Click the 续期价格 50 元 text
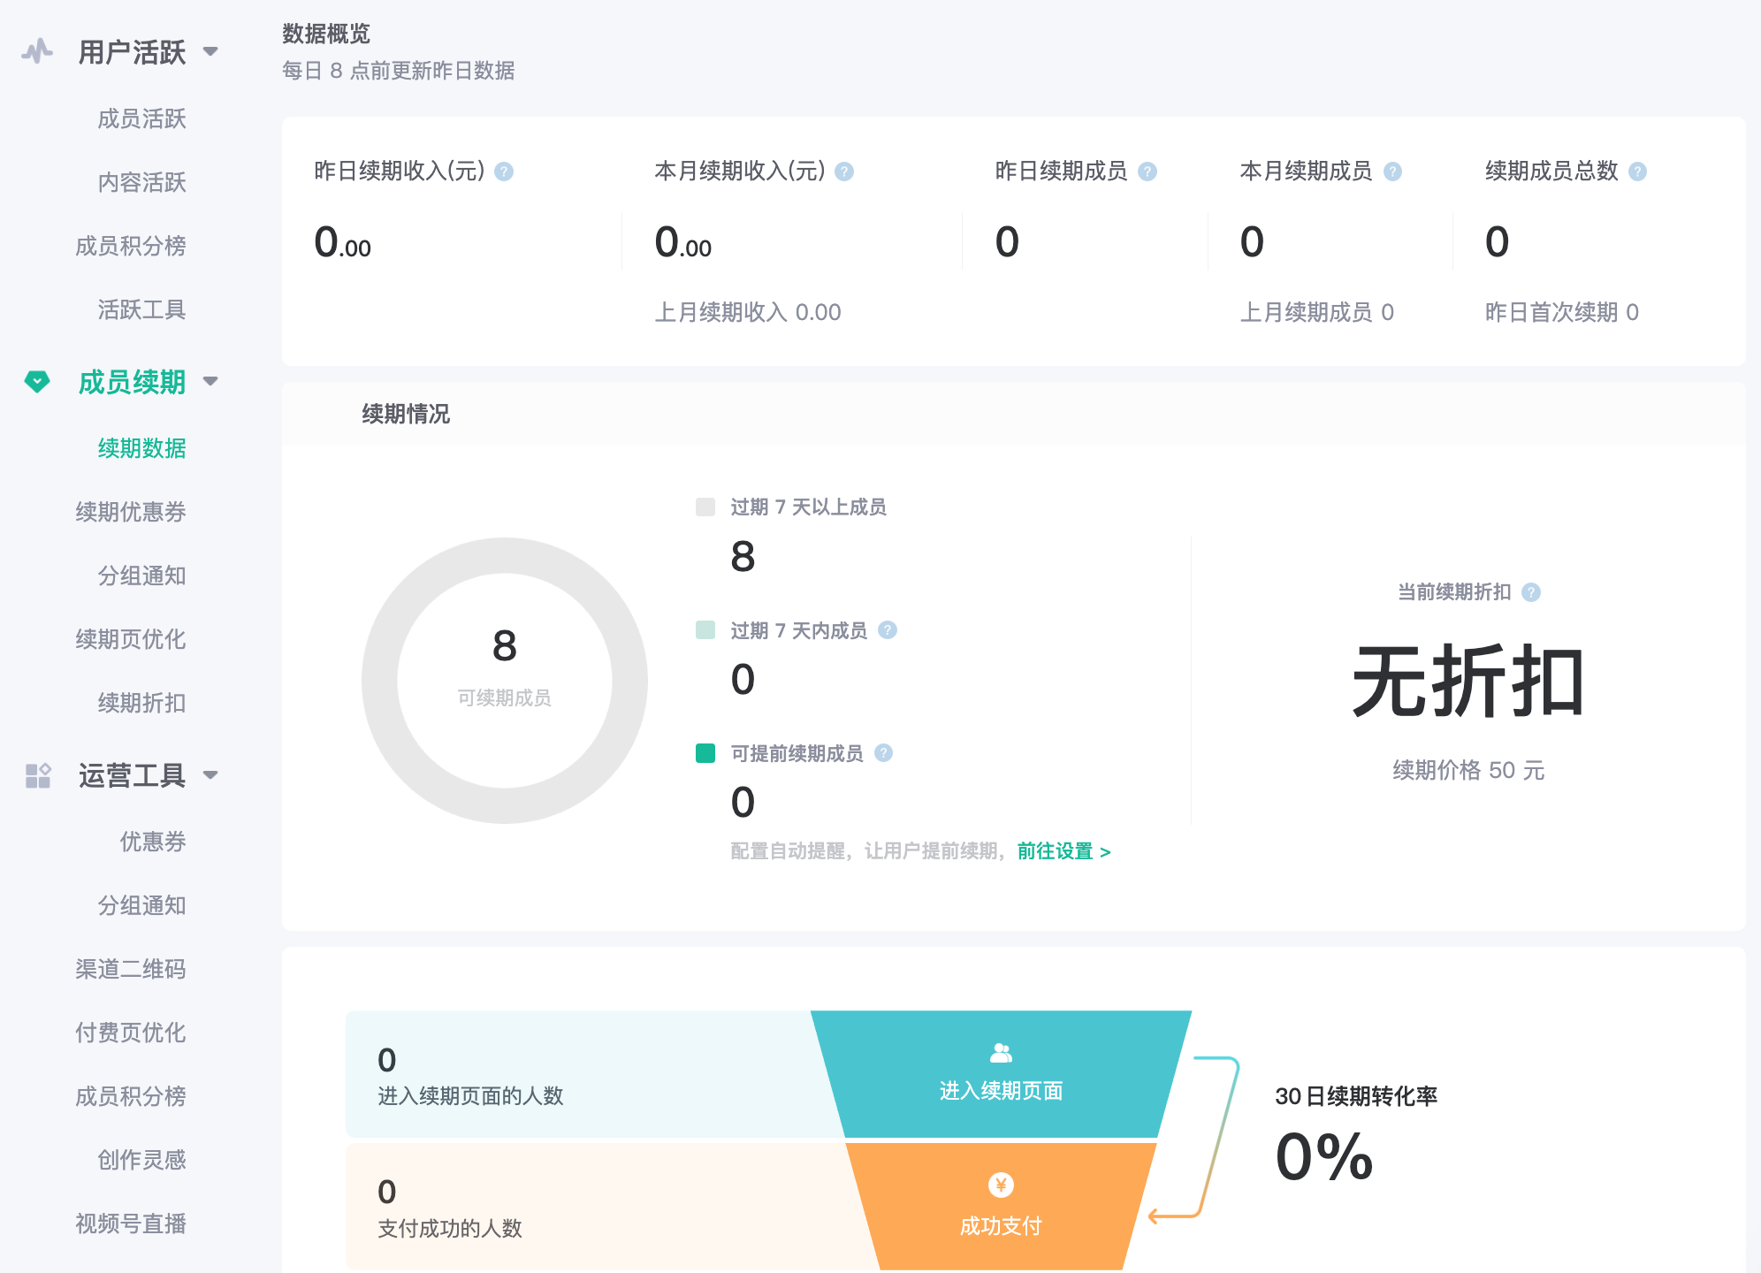 click(x=1468, y=770)
